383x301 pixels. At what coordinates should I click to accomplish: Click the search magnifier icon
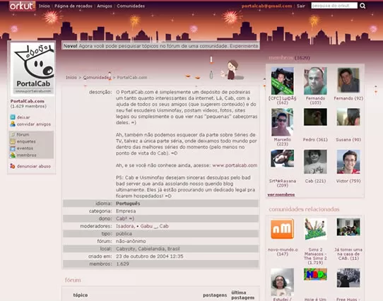pos(363,6)
